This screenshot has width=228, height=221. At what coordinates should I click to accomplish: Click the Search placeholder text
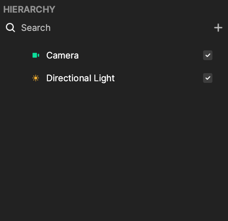(x=36, y=28)
